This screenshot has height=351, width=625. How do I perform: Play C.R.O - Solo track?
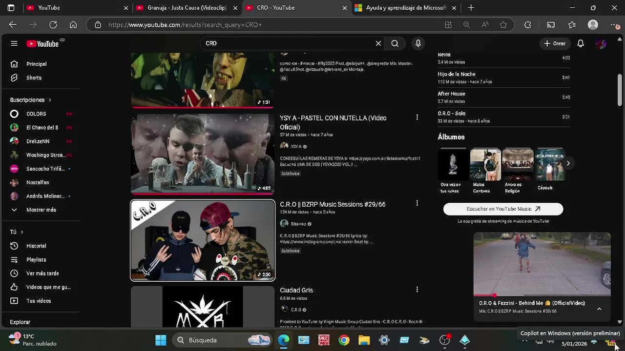[x=504, y=117]
